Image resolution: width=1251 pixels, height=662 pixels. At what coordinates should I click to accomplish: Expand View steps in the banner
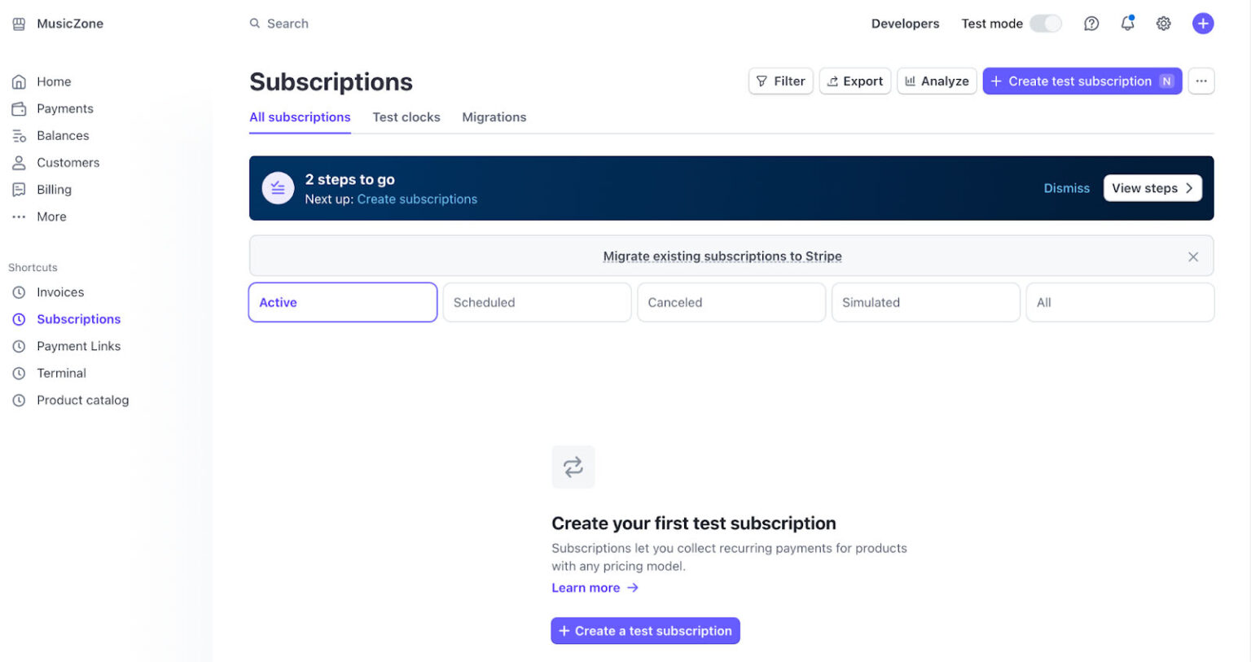[x=1152, y=188]
